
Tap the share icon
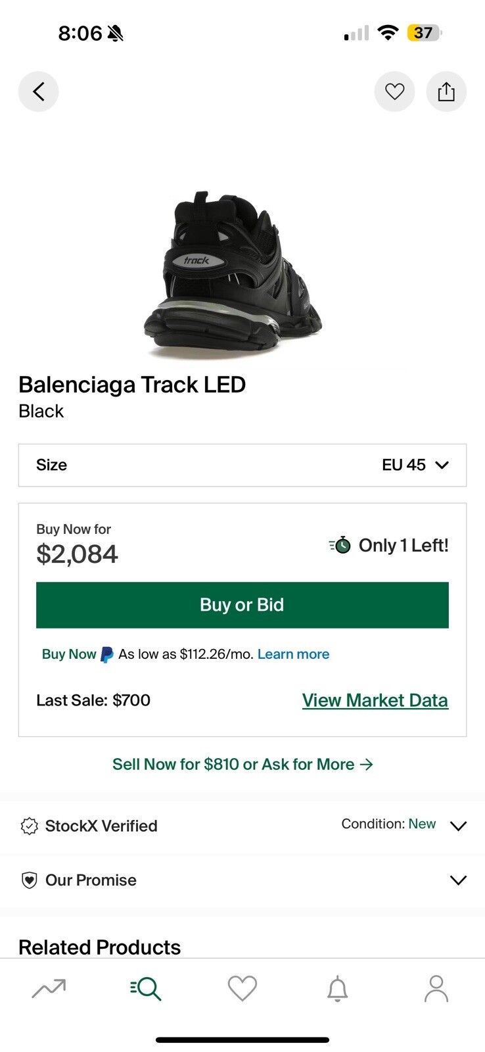(x=446, y=91)
